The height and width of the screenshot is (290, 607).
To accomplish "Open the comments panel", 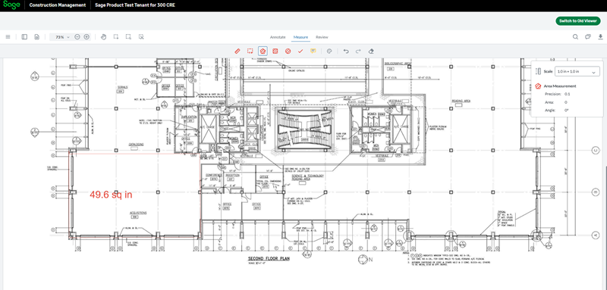I will click(588, 37).
